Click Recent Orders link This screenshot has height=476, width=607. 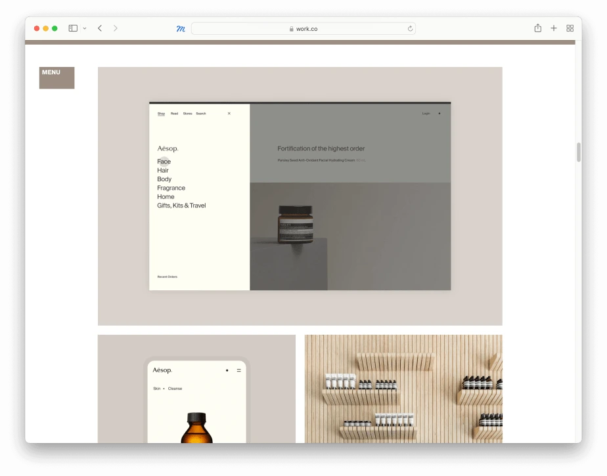click(x=168, y=276)
